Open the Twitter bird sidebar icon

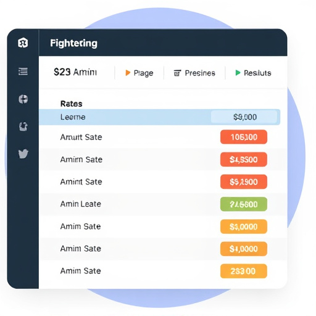point(23,154)
